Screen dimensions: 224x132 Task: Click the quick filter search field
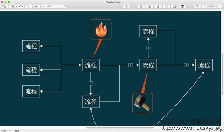point(212,6)
